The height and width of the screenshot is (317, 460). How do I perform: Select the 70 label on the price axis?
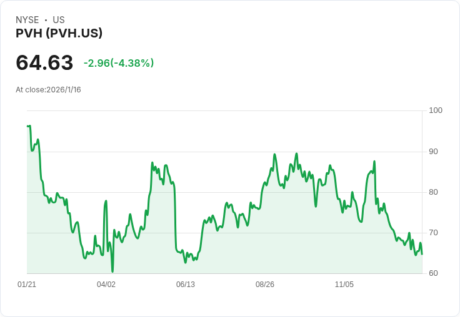pyautogui.click(x=434, y=233)
